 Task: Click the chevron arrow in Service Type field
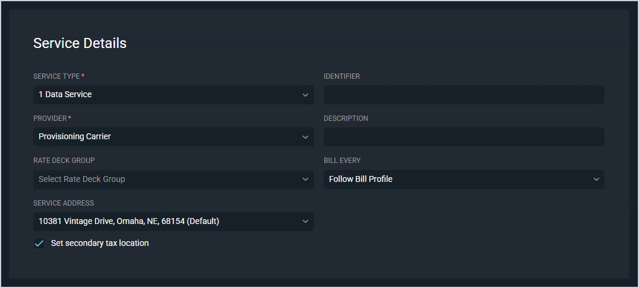(305, 95)
